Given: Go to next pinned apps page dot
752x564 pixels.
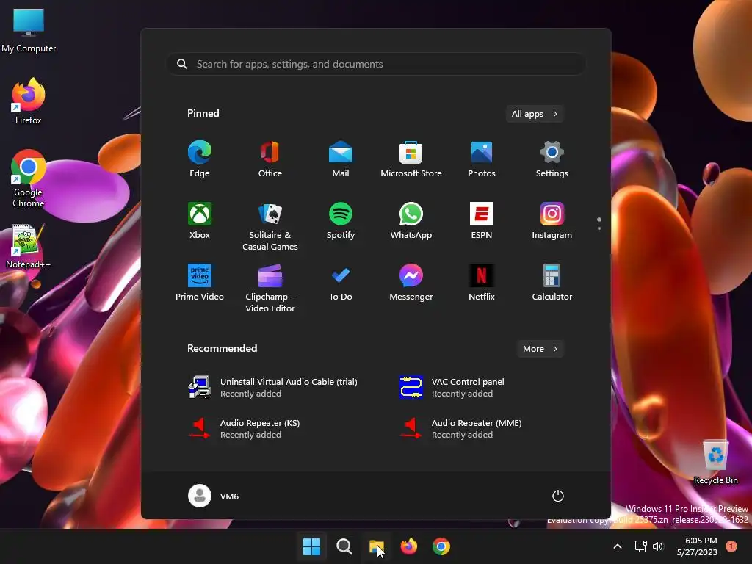Looking at the screenshot, I should [599, 228].
